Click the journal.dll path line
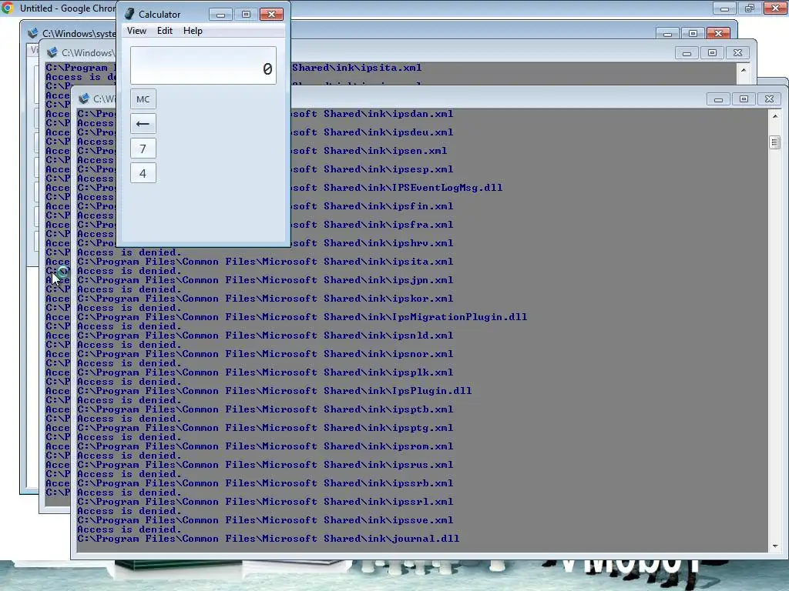Image resolution: width=789 pixels, height=591 pixels. point(268,539)
